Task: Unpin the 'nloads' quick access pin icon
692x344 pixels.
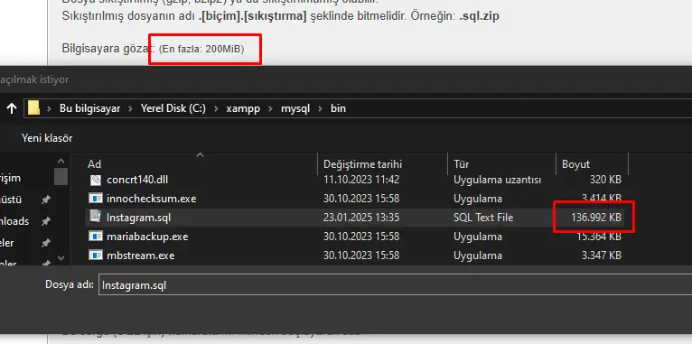Action: click(45, 221)
